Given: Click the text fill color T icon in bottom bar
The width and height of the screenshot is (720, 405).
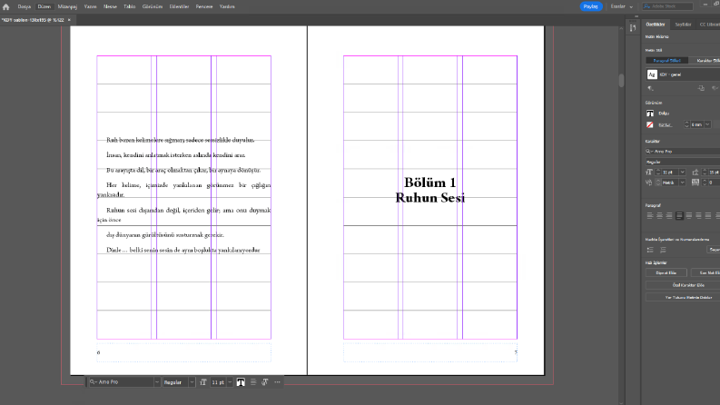Looking at the screenshot, I should click(x=241, y=382).
